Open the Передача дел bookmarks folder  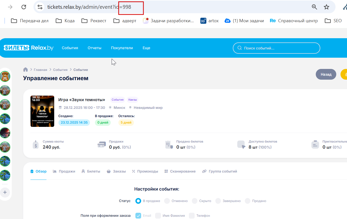point(30,21)
